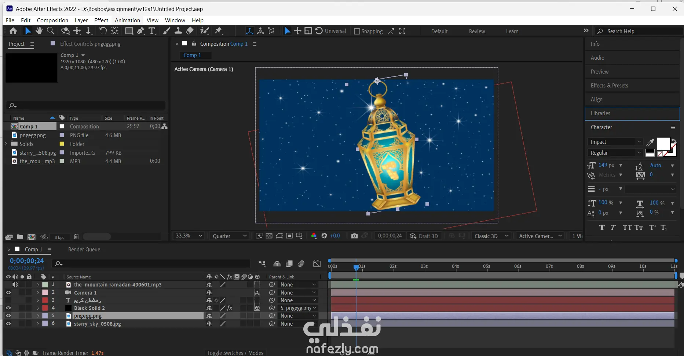Take a snapshot with the camera icon

point(354,236)
